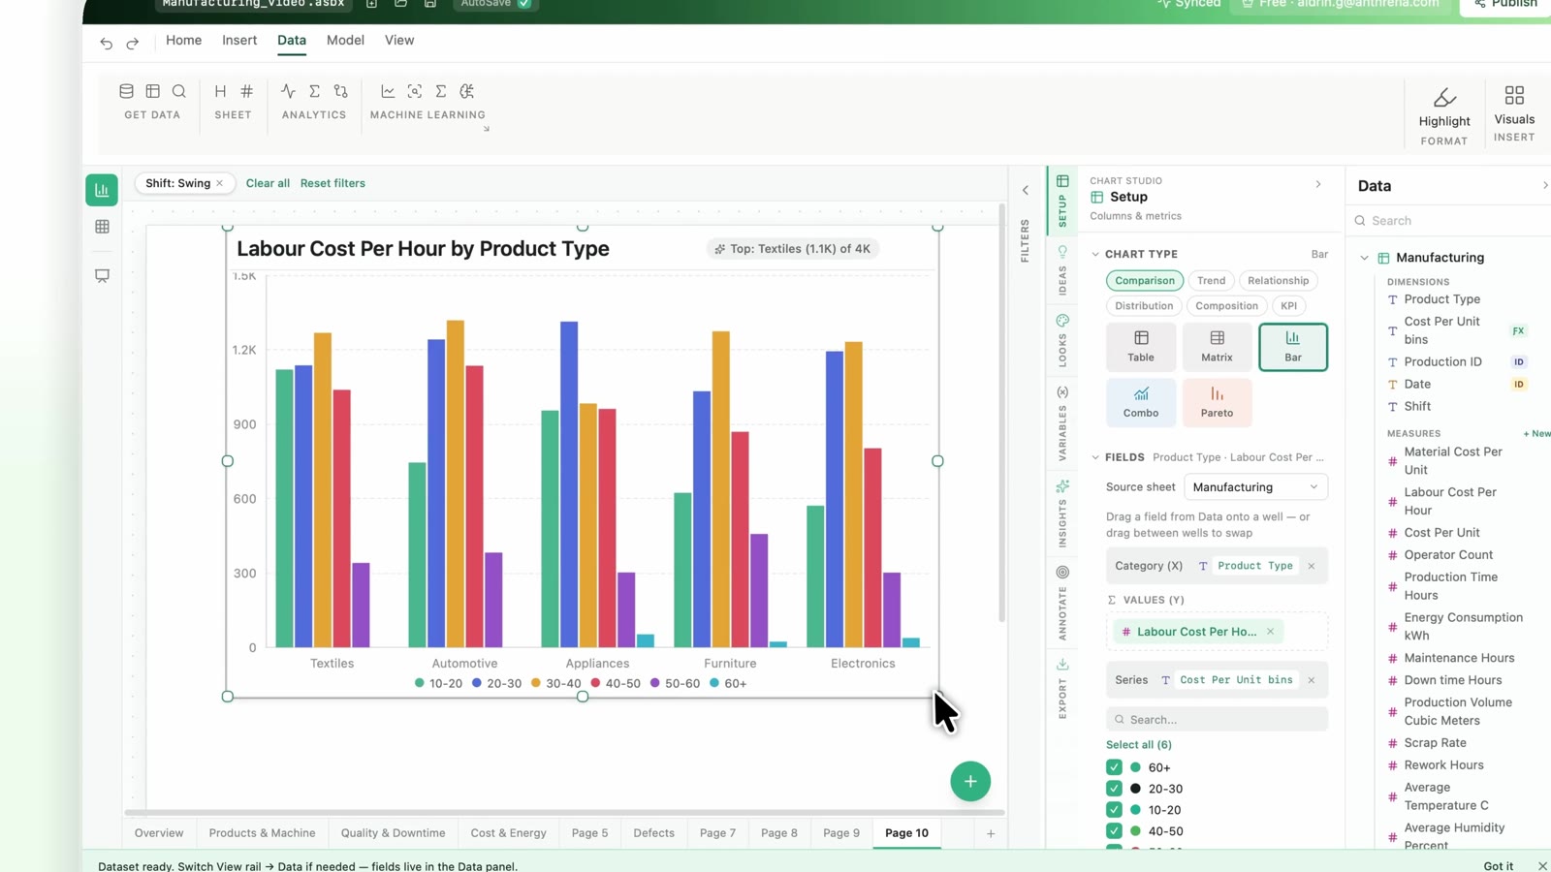Click the focus target Machine Learning icon
The width and height of the screenshot is (1551, 872).
(x=414, y=91)
